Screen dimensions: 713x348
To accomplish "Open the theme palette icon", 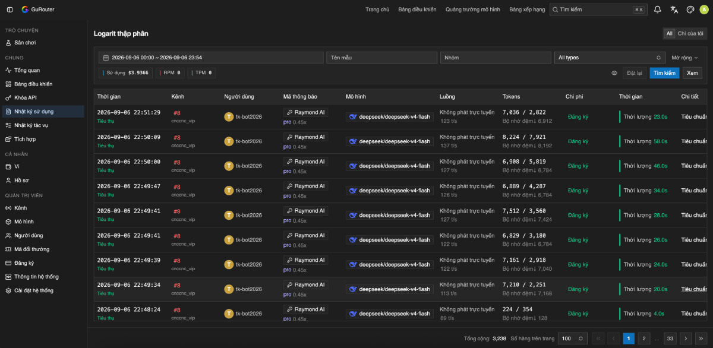I will click(690, 10).
